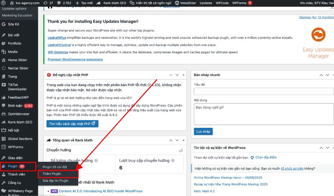Viewport: 334px width, 196px height.
Task: Open Rank Math SEO in admin bar
Action: tap(111, 3)
